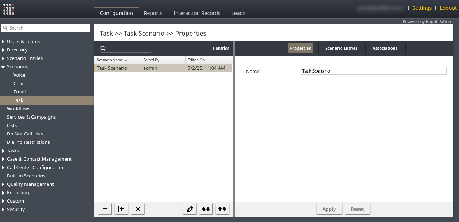The height and width of the screenshot is (222, 459).
Task: Sort list by Scenario Name column
Action: (110, 60)
